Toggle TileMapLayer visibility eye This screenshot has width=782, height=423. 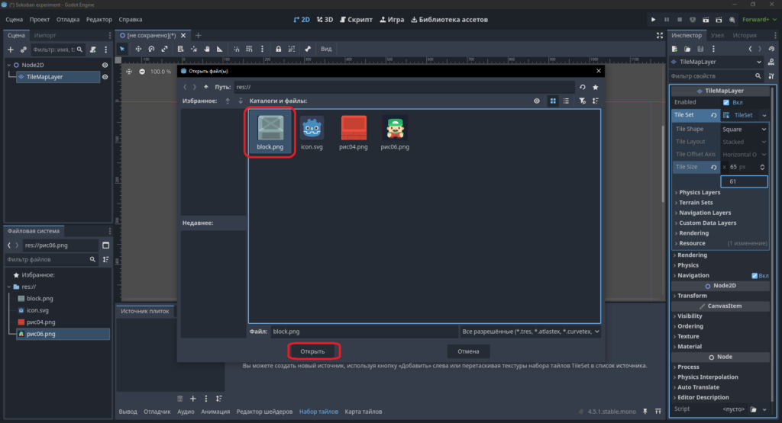[x=105, y=77]
